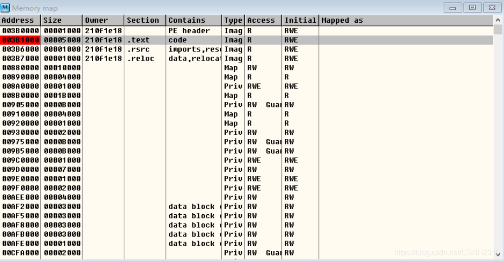504x261 pixels.
Task: Close the Memory map window
Action: click(492, 8)
